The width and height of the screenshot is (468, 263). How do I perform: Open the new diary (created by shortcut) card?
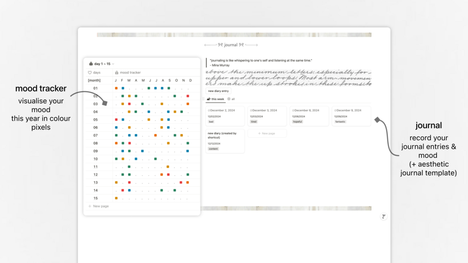[225, 141]
